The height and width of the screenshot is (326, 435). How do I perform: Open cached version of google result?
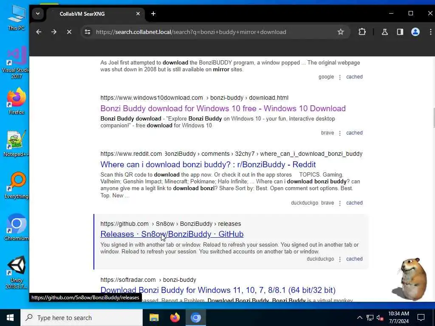pyautogui.click(x=354, y=77)
